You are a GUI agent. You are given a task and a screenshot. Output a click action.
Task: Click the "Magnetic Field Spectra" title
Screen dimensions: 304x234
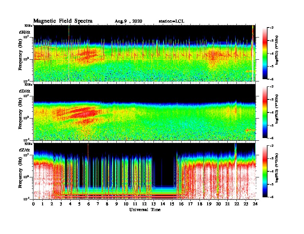coord(63,21)
